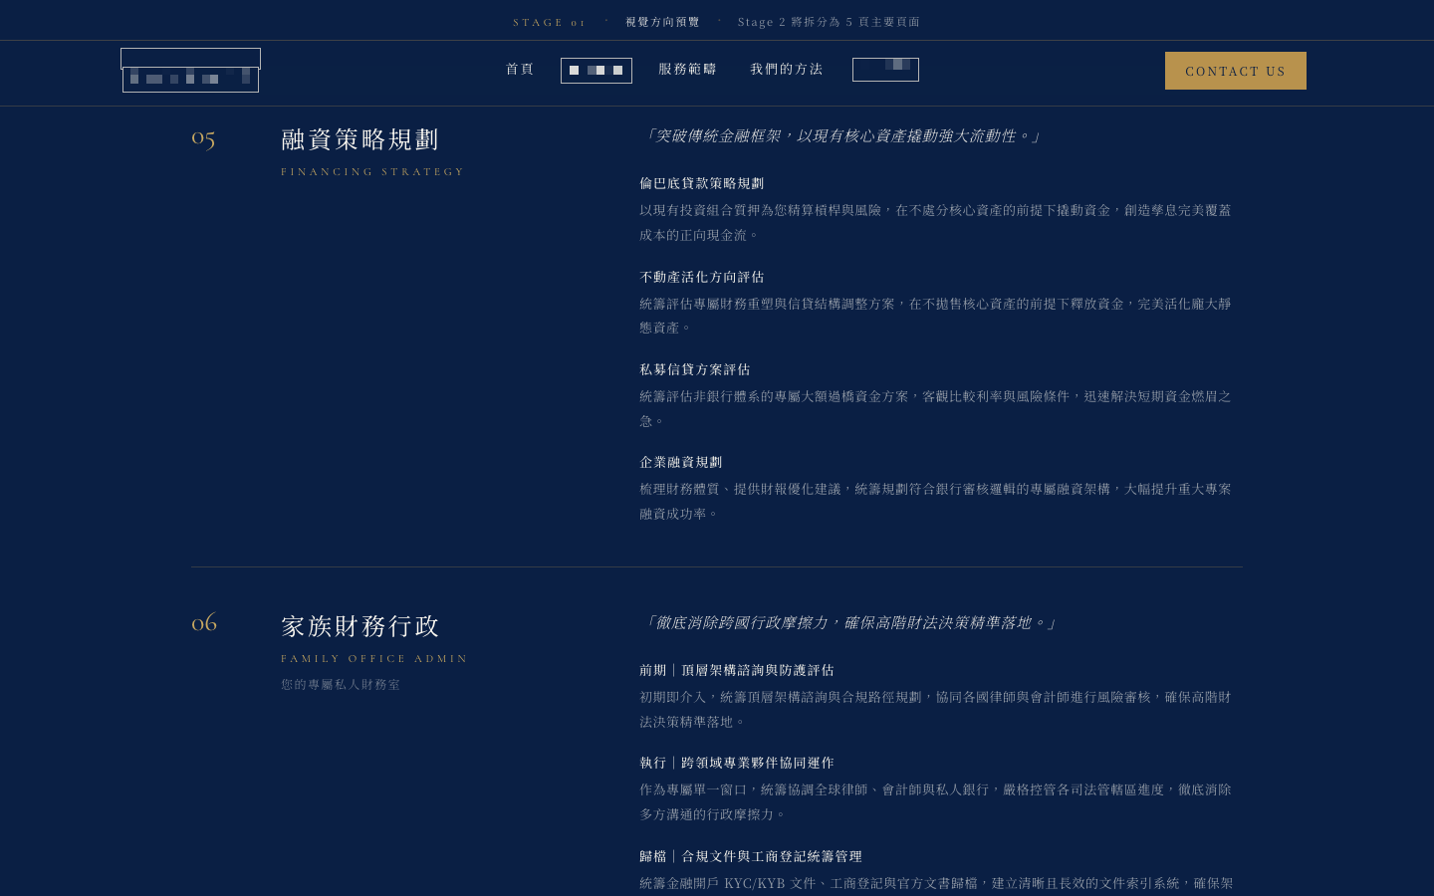
Task: Select the 家族財務行政 section heading
Action: tap(360, 626)
